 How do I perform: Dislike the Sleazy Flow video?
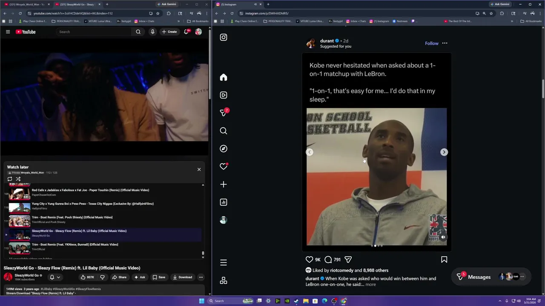(102, 277)
